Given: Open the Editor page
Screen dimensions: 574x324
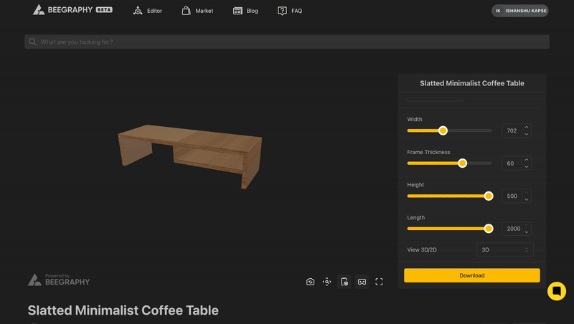Looking at the screenshot, I should pos(148,11).
